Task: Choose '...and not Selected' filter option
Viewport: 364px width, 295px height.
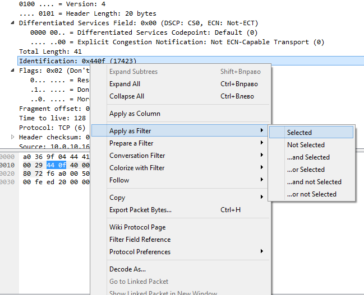Action: coord(314,182)
